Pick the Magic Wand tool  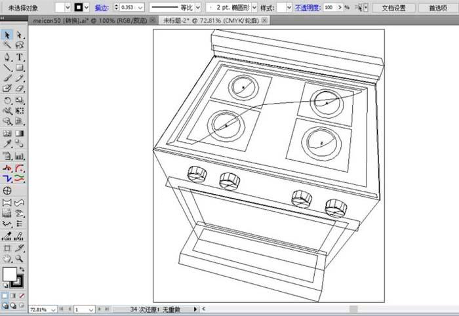[7, 45]
